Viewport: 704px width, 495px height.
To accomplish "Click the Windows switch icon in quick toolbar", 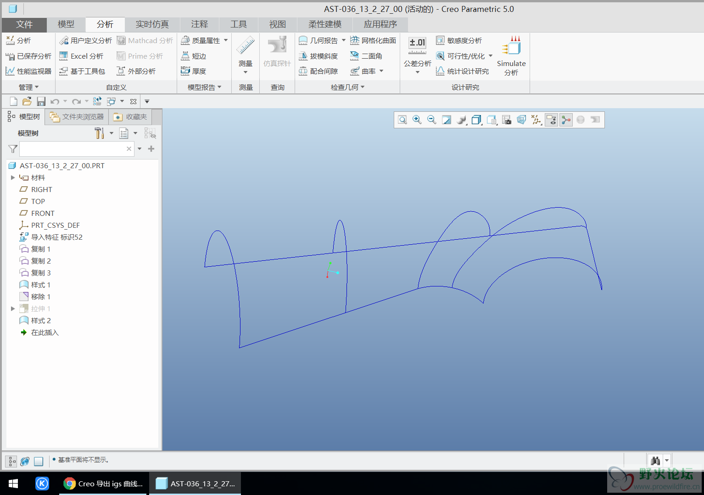I will pos(111,101).
